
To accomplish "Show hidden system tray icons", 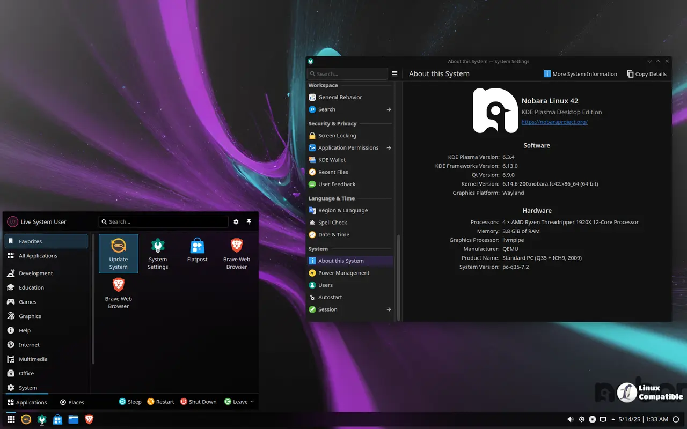I will point(613,419).
